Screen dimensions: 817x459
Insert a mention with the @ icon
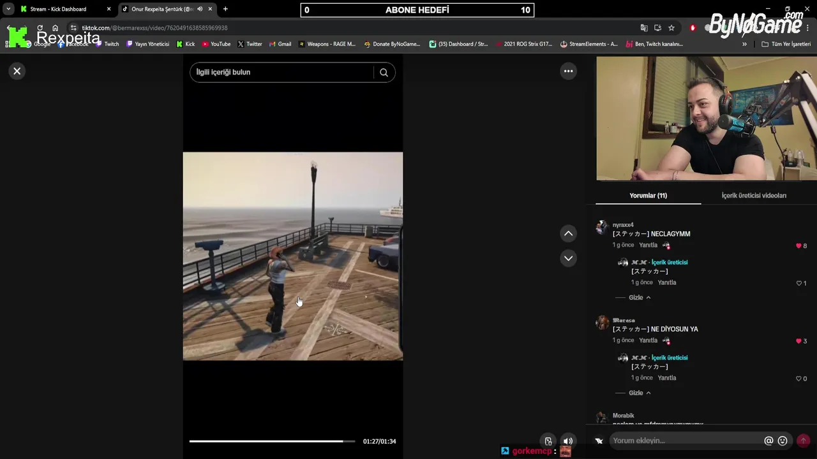(x=768, y=441)
